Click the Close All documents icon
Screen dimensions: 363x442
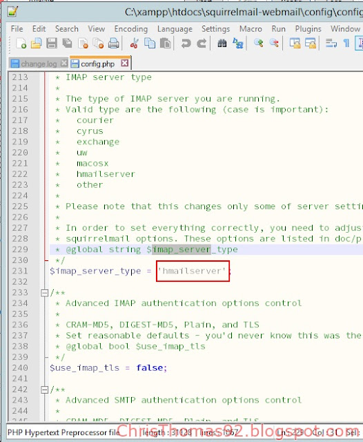(98, 44)
